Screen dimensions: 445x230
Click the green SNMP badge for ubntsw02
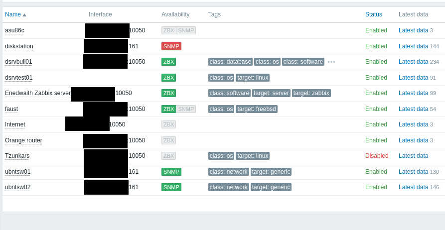coord(171,187)
